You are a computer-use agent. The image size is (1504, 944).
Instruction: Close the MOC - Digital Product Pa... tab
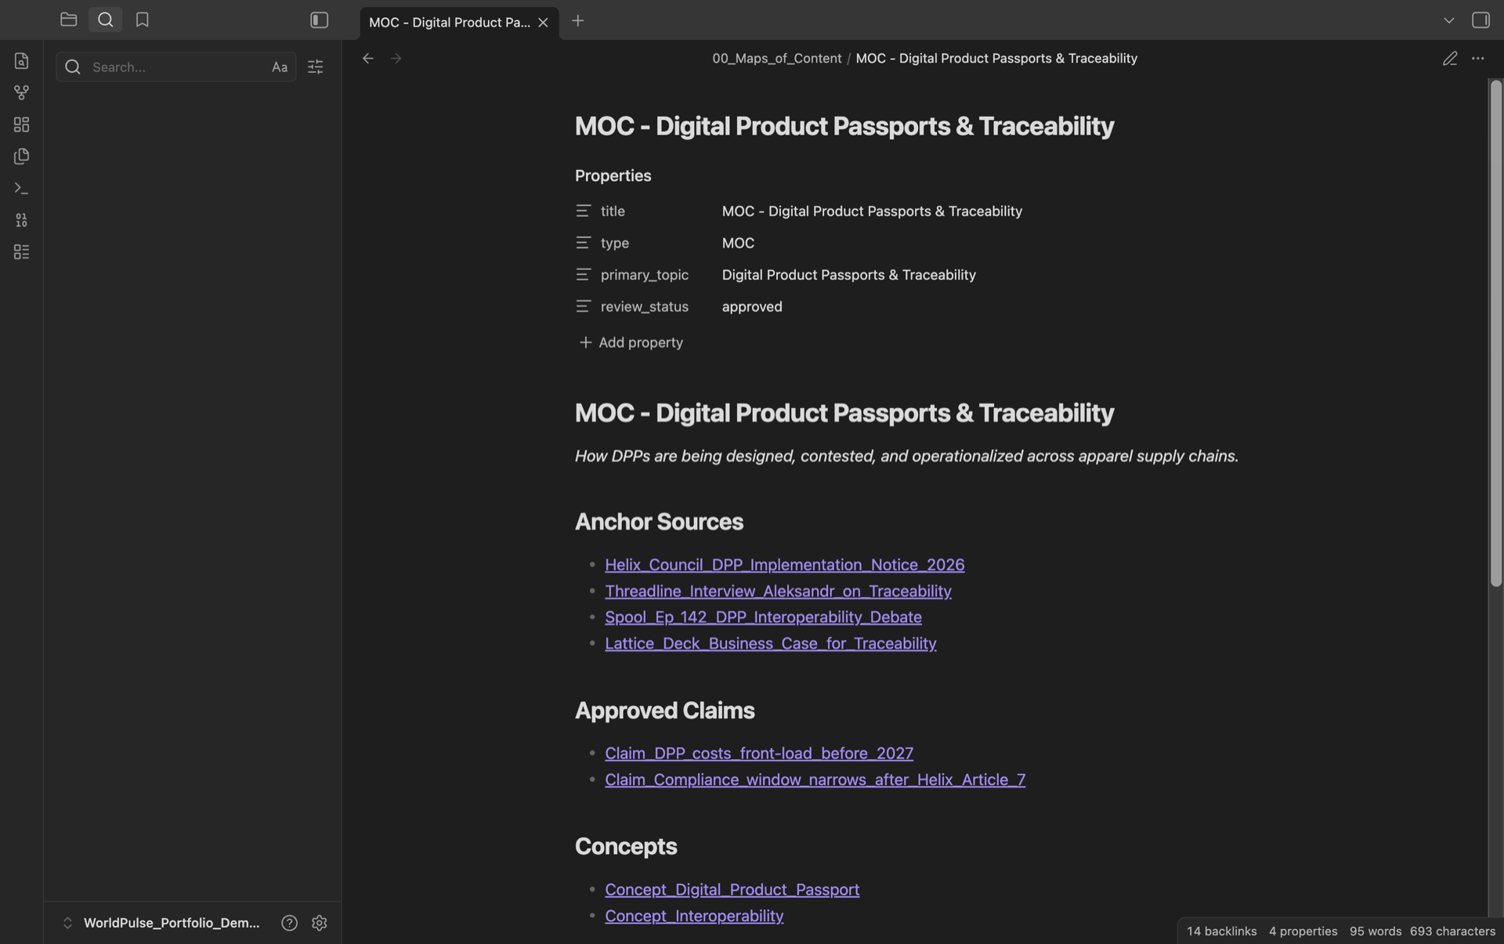[543, 22]
